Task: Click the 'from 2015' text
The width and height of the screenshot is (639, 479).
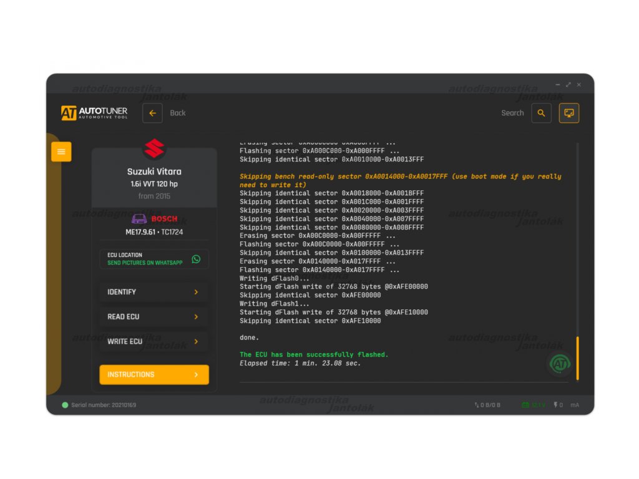Action: pyautogui.click(x=154, y=196)
